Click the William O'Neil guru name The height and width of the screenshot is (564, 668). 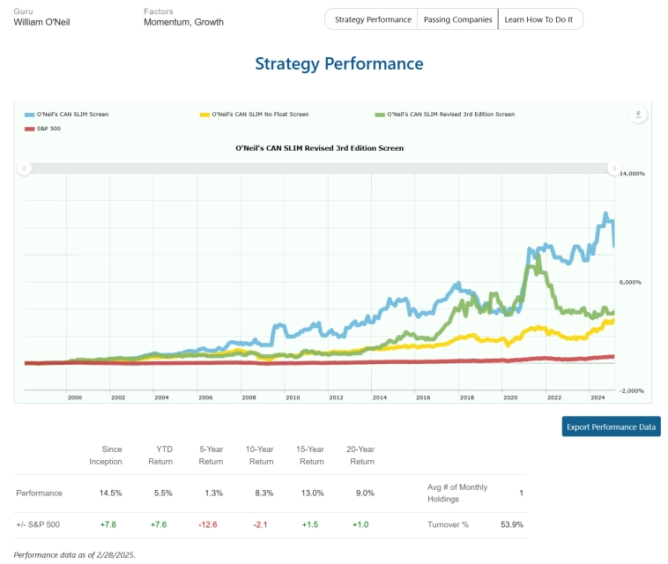click(x=41, y=22)
